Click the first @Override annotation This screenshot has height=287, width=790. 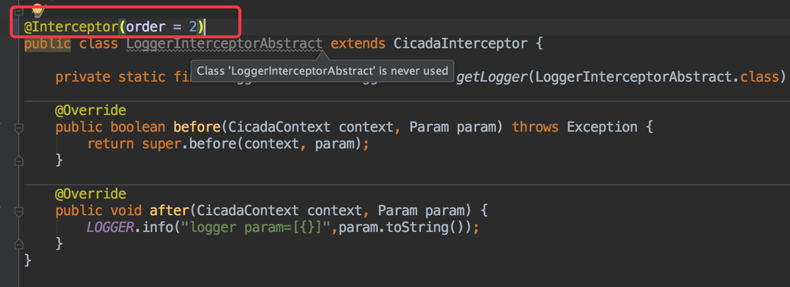pos(91,110)
